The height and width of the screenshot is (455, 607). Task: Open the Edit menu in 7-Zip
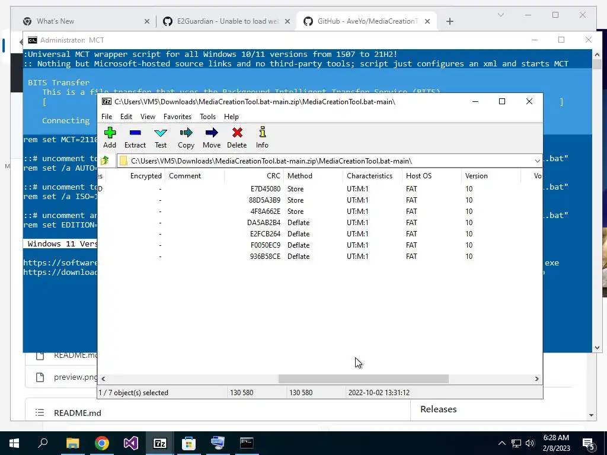tap(126, 117)
